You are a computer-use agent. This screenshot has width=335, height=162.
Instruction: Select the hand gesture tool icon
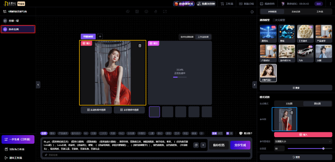(156, 11)
